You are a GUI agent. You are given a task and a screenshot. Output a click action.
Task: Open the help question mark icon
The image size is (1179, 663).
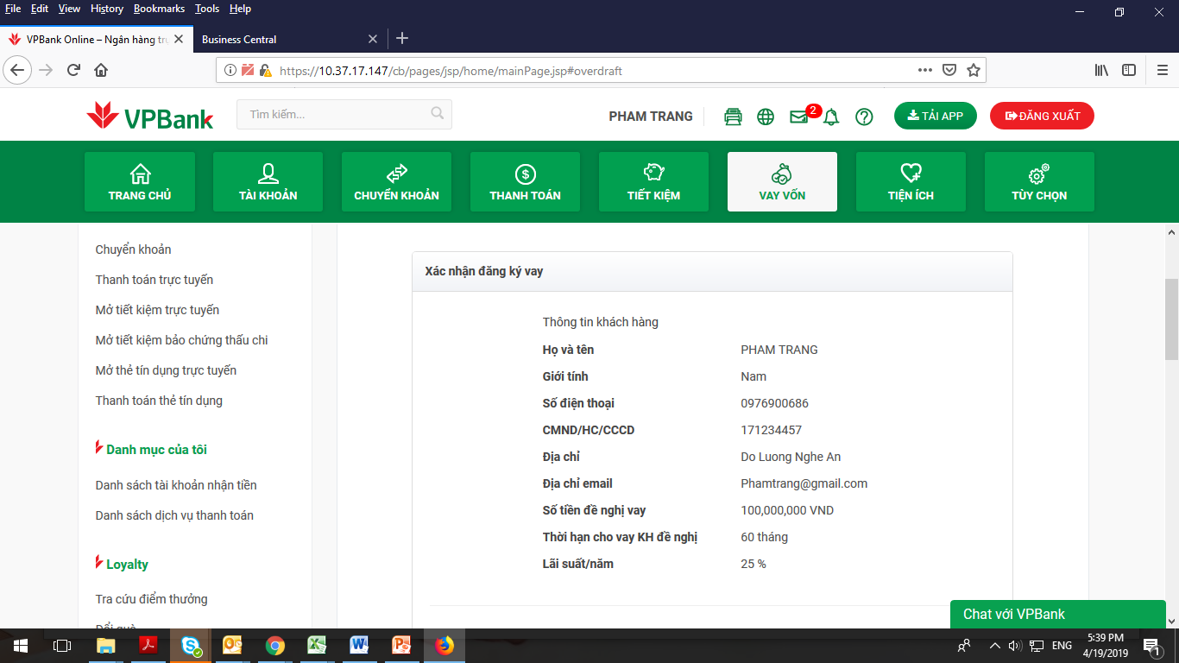point(864,117)
